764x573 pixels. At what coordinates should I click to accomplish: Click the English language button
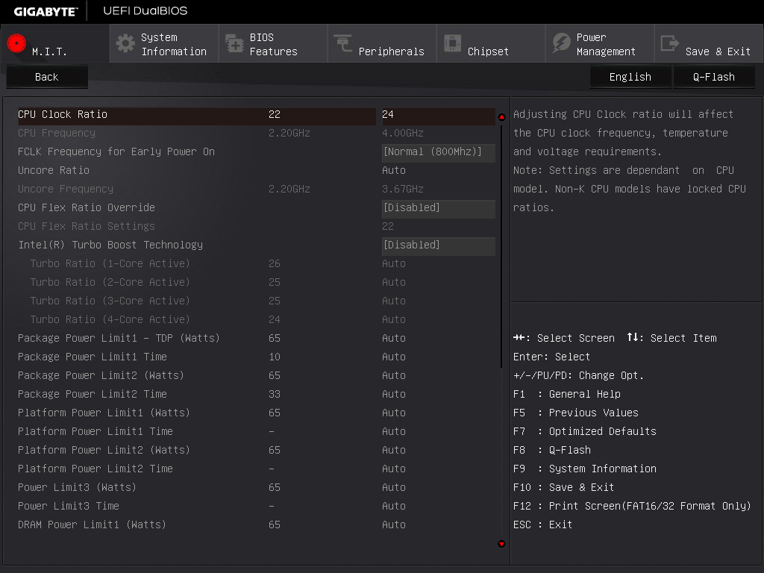pyautogui.click(x=630, y=77)
